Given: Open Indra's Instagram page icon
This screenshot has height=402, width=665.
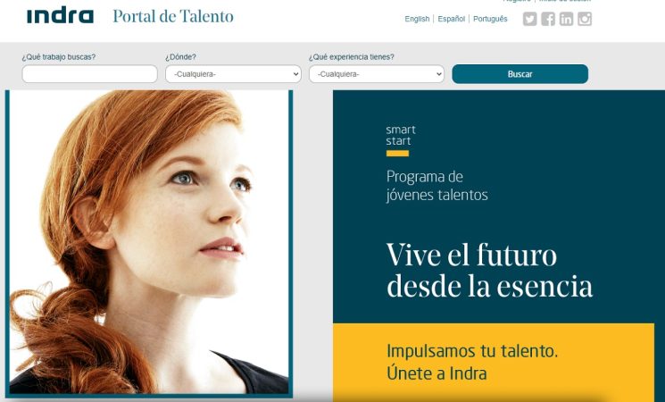Looking at the screenshot, I should click(585, 19).
